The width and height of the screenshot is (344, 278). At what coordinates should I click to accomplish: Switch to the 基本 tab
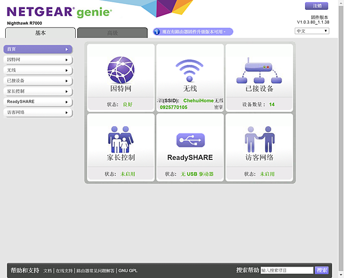point(40,33)
